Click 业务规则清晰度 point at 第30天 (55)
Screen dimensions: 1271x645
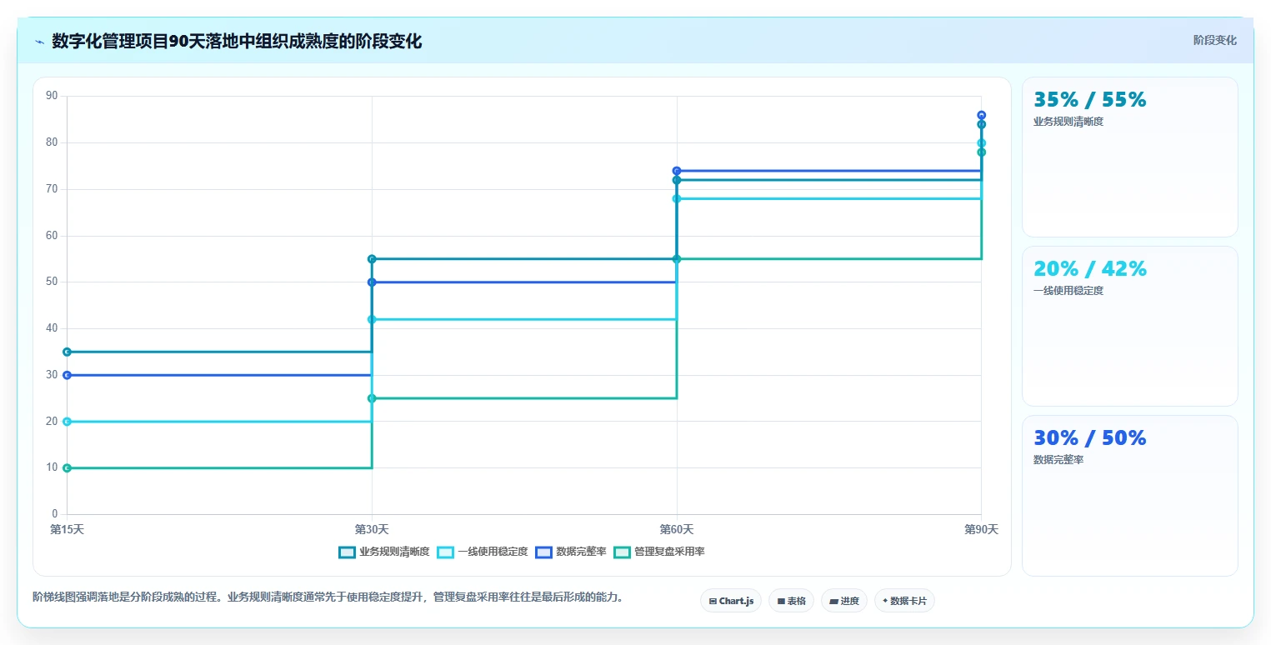pos(372,259)
